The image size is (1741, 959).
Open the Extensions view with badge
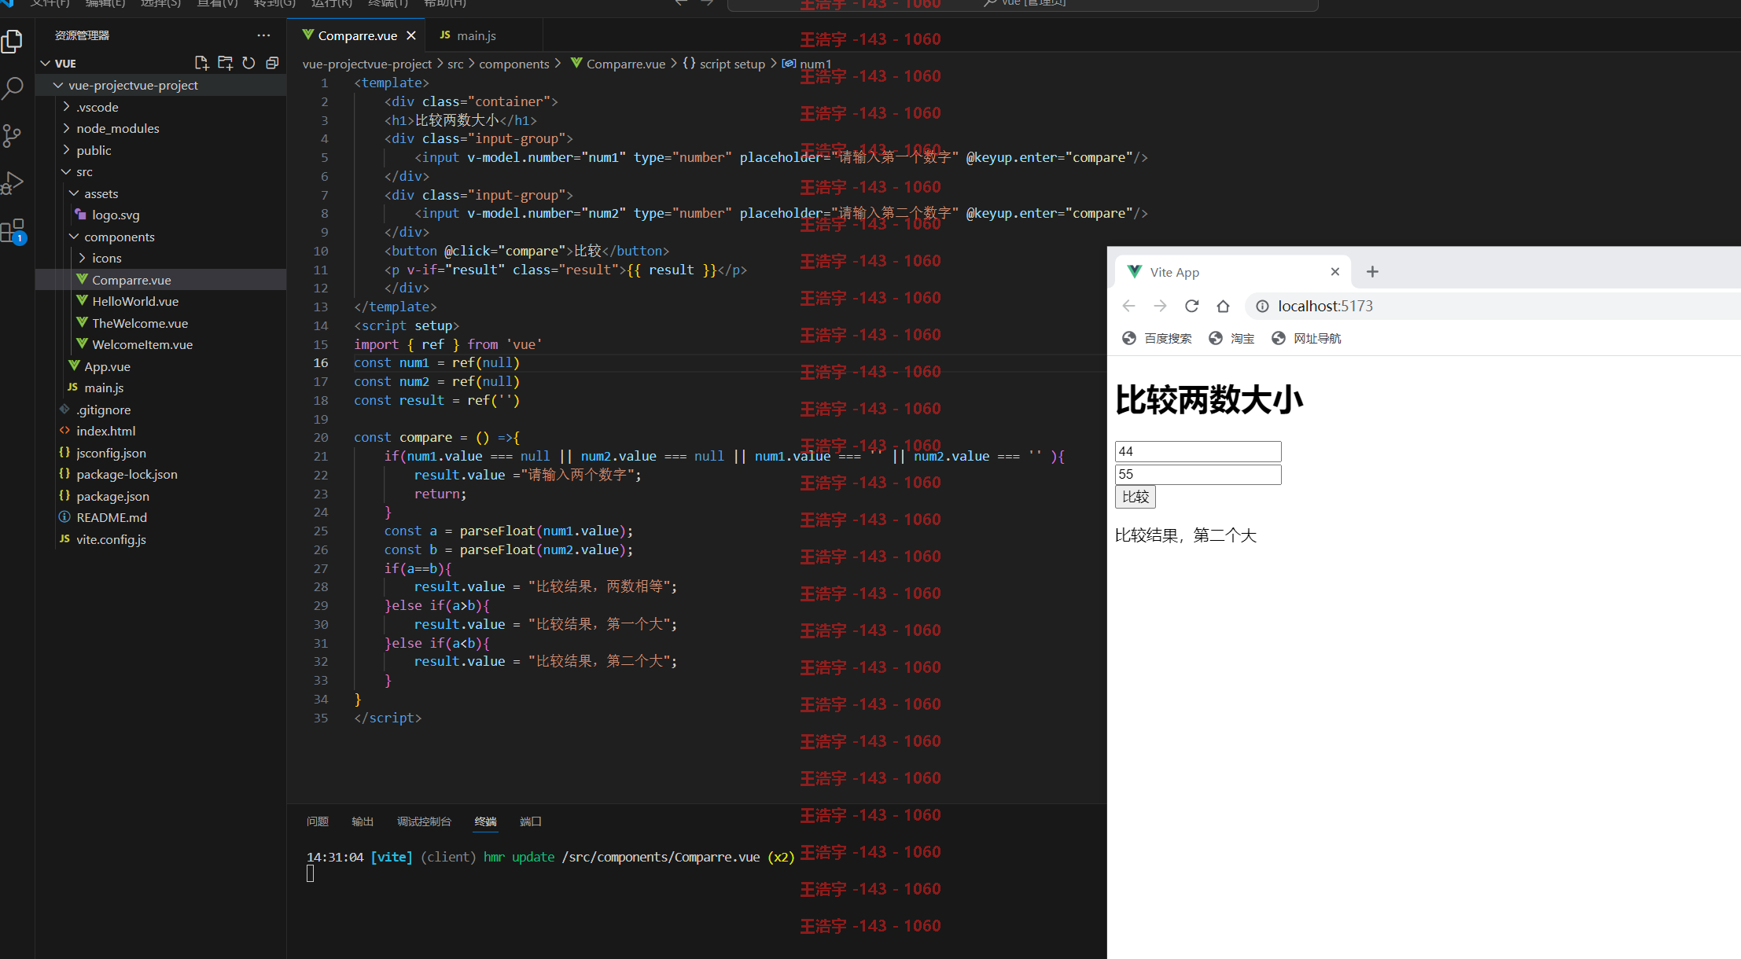pos(13,231)
